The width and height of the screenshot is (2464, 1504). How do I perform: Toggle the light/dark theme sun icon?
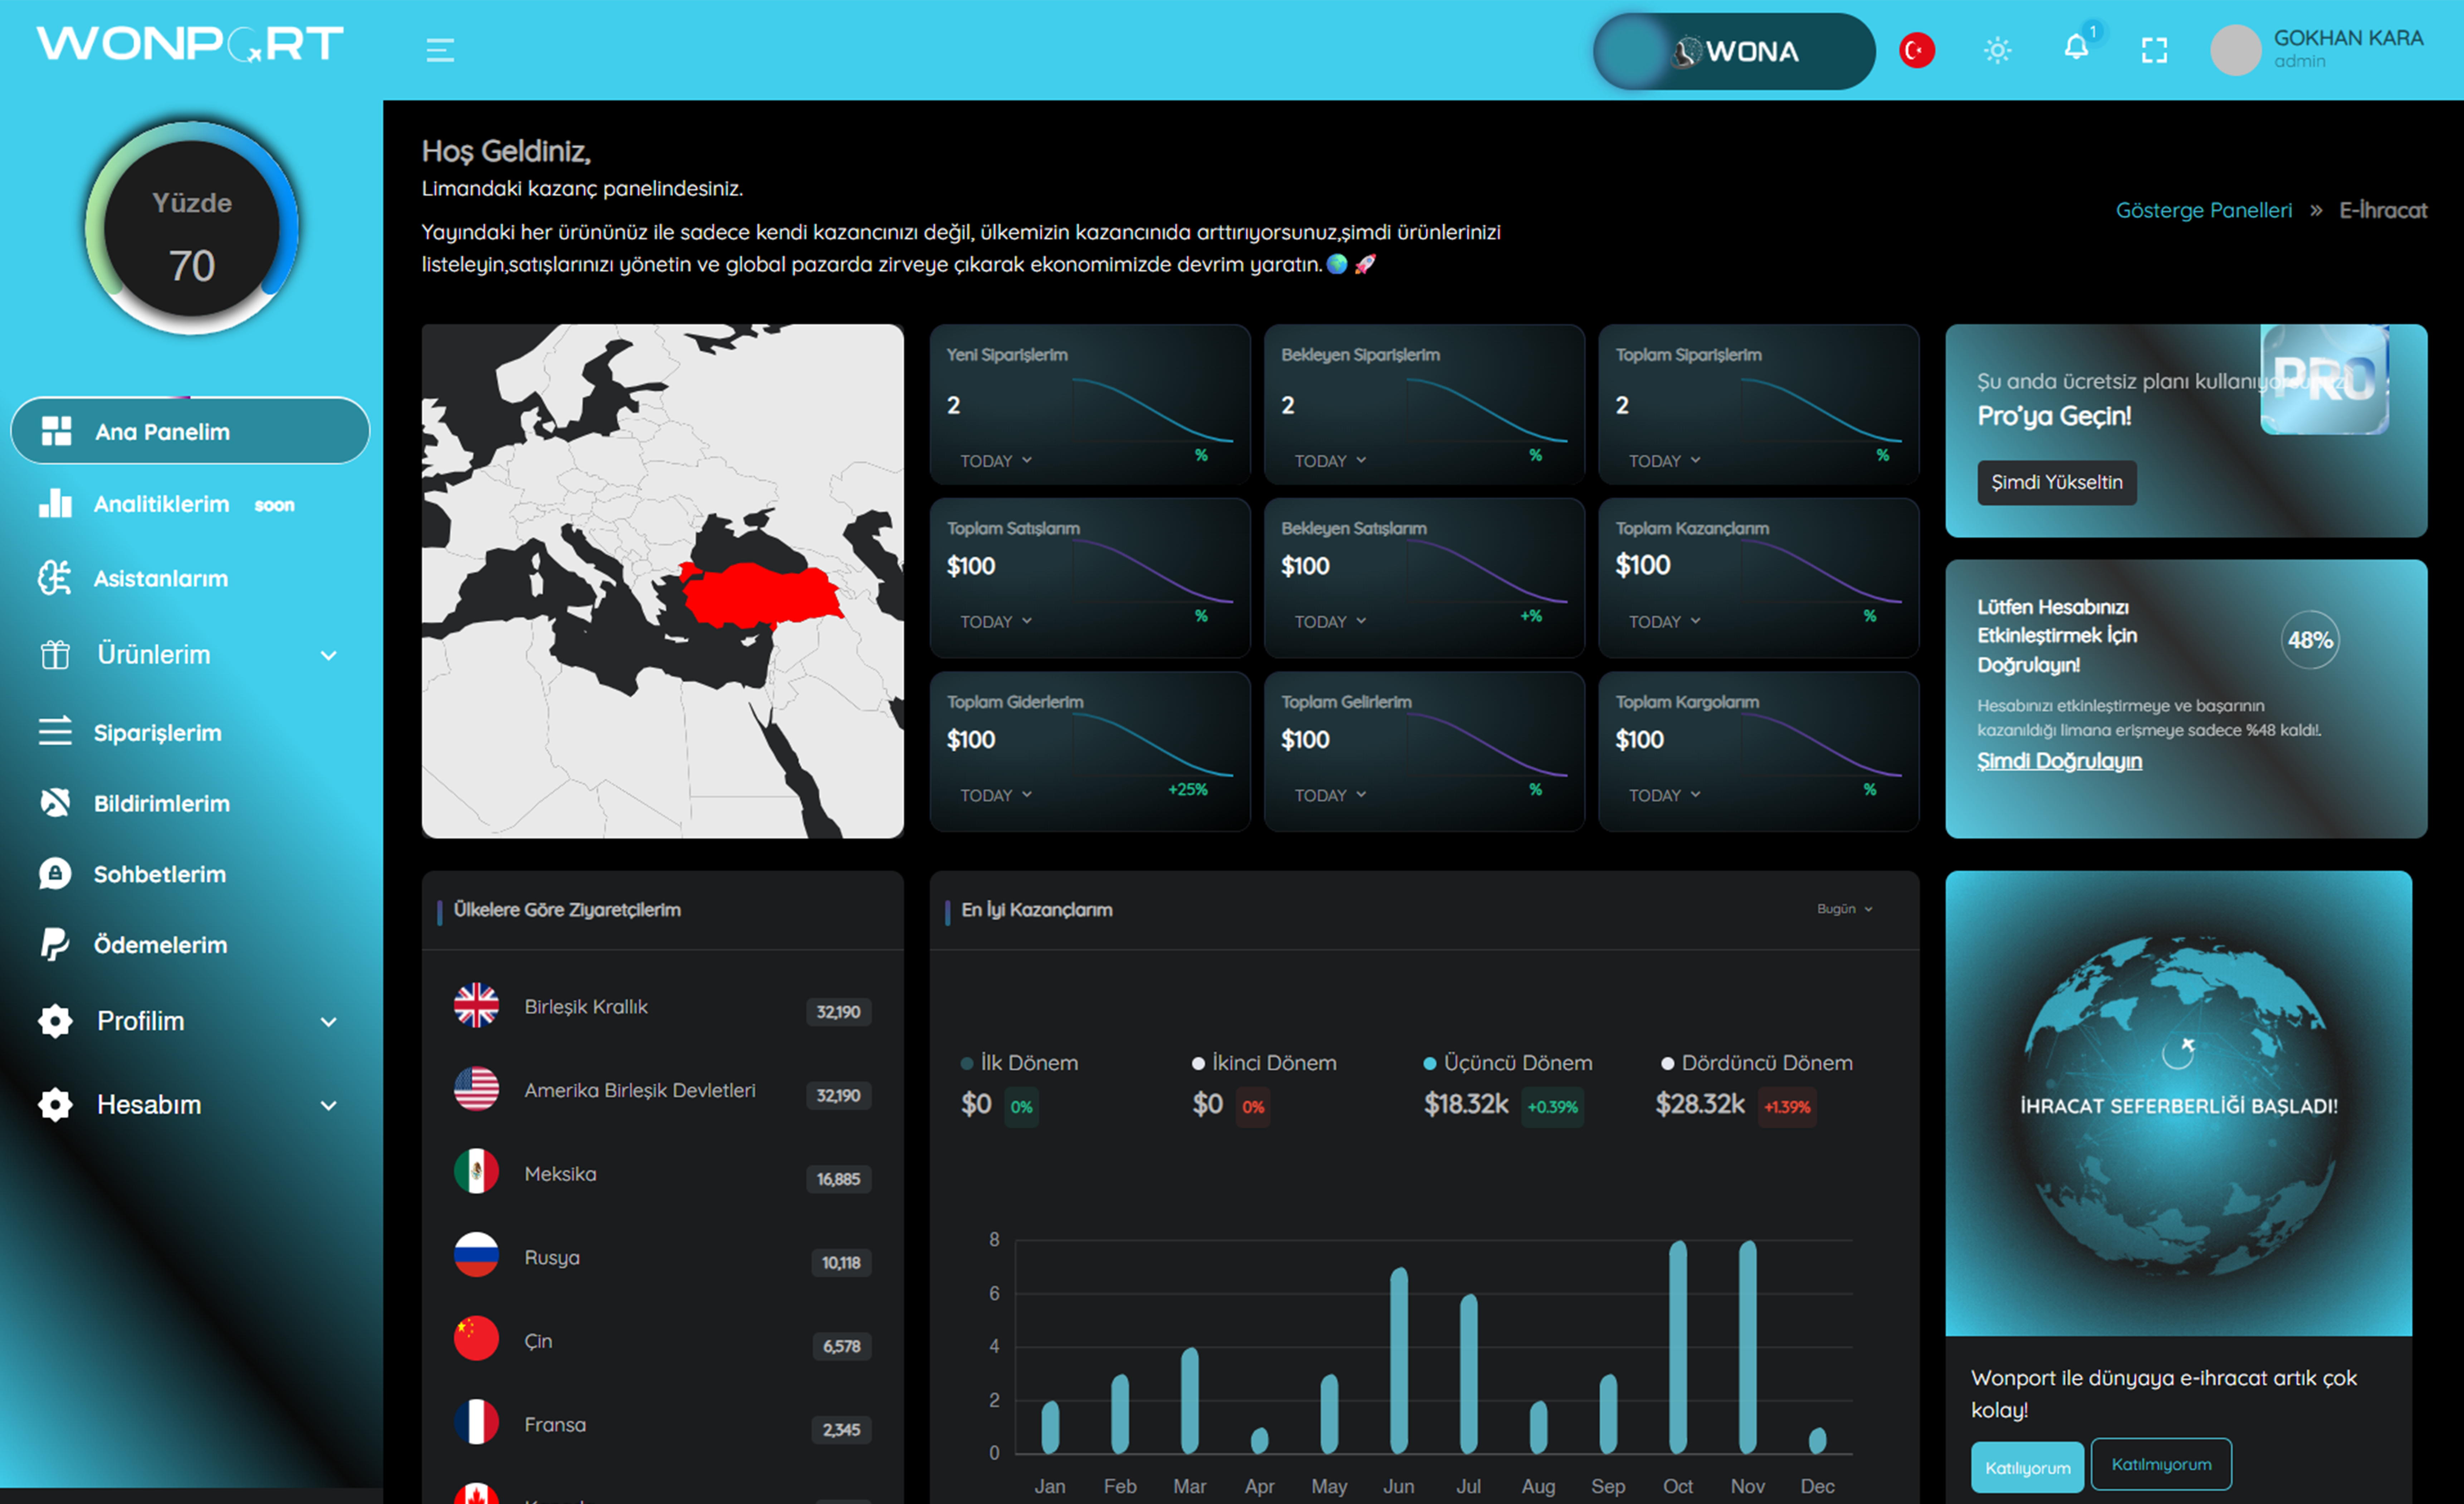[1997, 50]
